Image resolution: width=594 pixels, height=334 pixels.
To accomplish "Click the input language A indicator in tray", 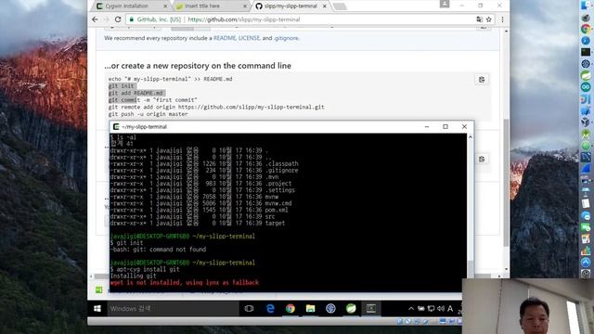I will click(x=450, y=309).
